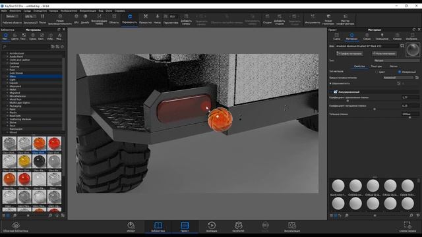Toggle the Anodized (Анодированный) checkbox

[336, 92]
